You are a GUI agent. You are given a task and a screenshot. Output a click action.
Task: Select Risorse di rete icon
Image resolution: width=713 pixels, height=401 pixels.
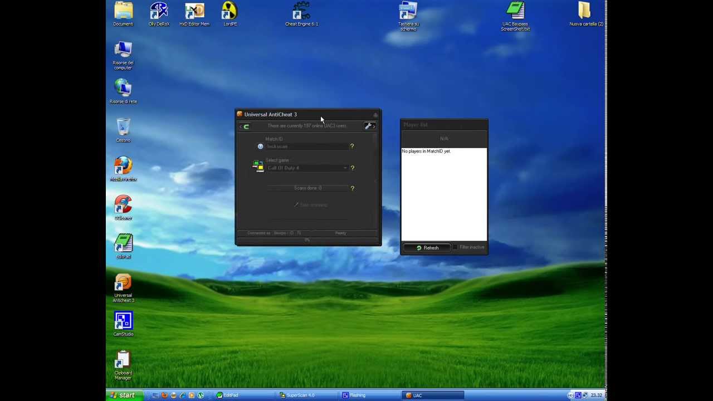(123, 91)
